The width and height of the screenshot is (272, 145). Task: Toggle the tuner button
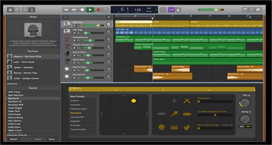(x=163, y=10)
